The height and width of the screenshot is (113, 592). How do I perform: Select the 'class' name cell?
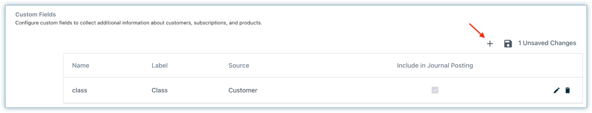click(x=80, y=90)
